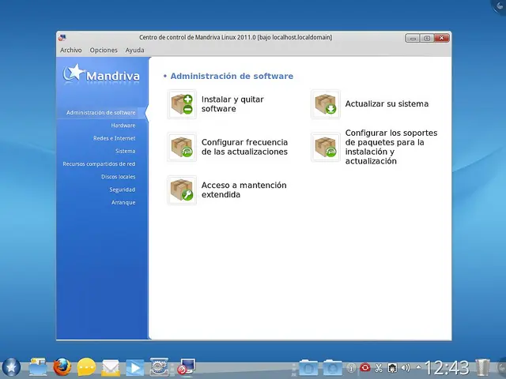
Task: Open the second blue folder in the panel
Action: [x=332, y=368]
